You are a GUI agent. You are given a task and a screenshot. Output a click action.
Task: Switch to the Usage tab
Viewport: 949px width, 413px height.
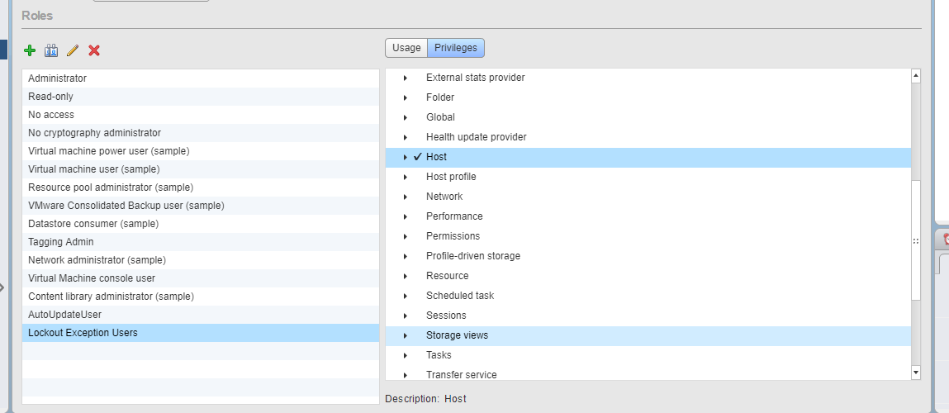(406, 48)
